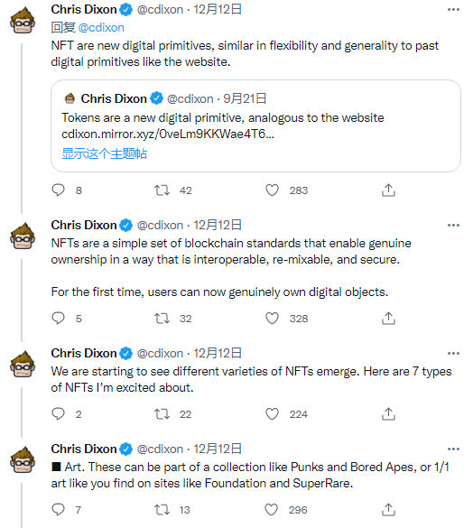Reply to the 'NFT are new digital primitives' tweet
The width and height of the screenshot is (473, 528).
tap(58, 190)
